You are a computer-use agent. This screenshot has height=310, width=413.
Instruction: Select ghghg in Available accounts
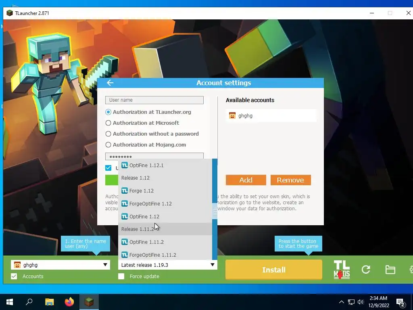point(271,115)
